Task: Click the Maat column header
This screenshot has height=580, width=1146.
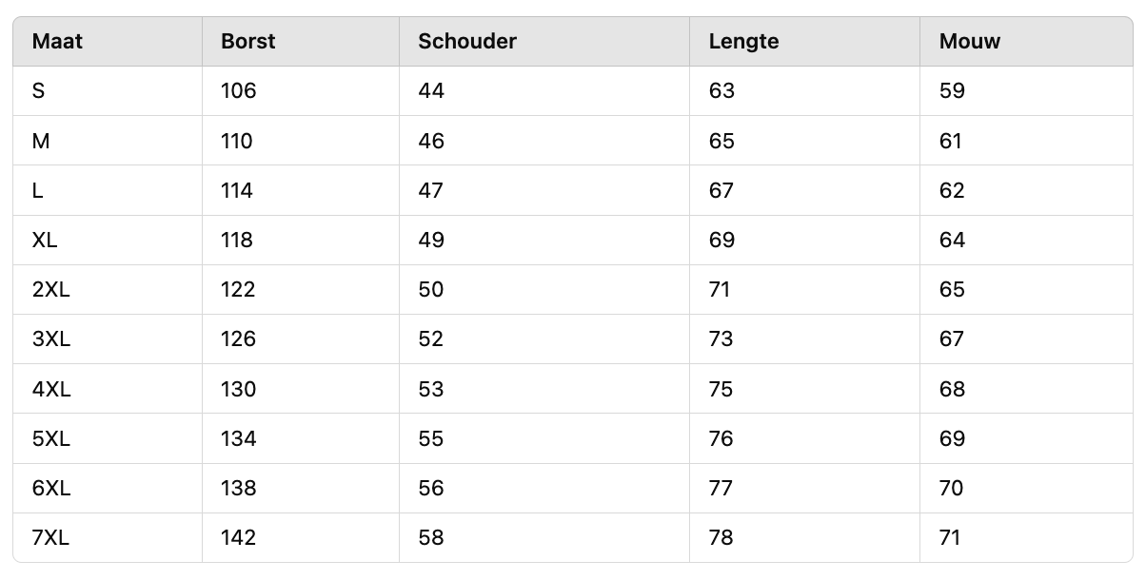Action: tap(57, 42)
